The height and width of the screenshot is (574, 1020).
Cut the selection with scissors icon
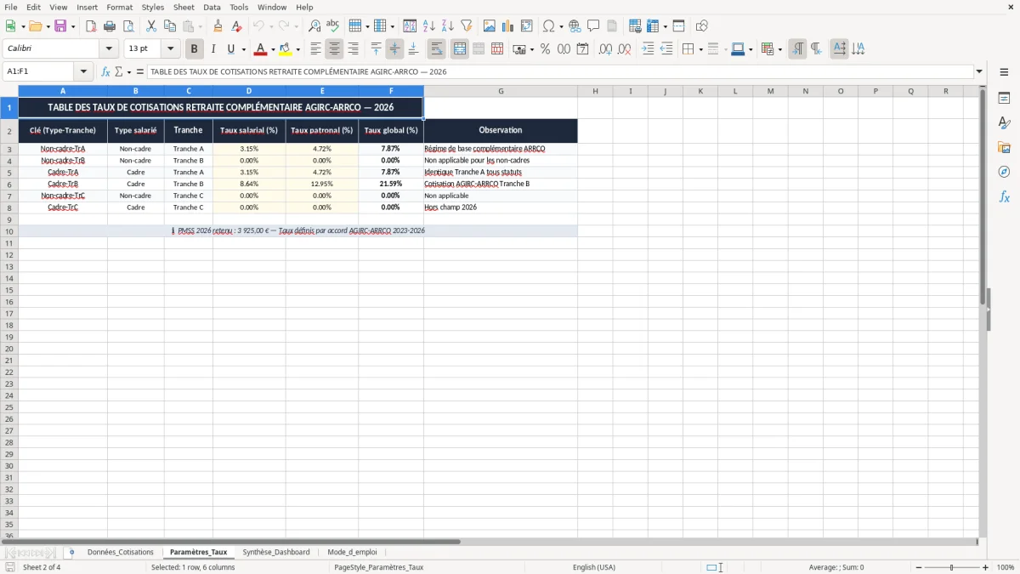pos(150,26)
